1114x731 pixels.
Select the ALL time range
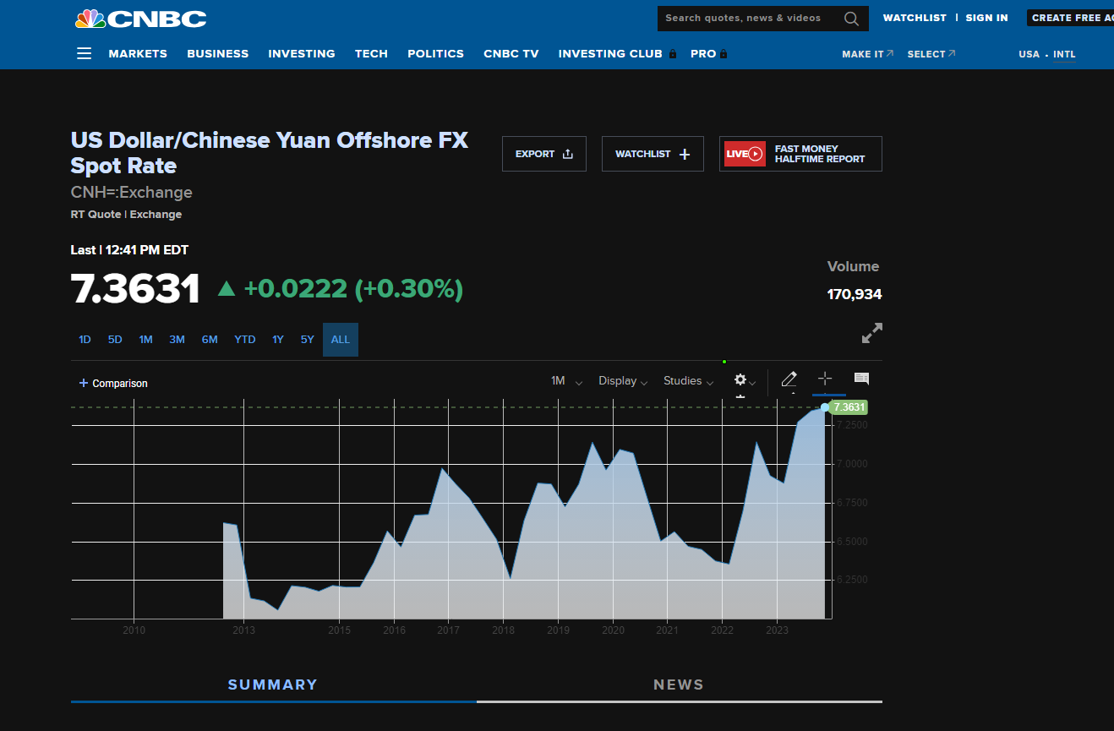click(341, 340)
